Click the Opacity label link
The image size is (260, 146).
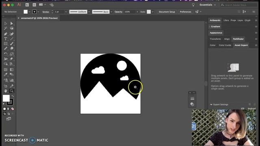(x=118, y=12)
